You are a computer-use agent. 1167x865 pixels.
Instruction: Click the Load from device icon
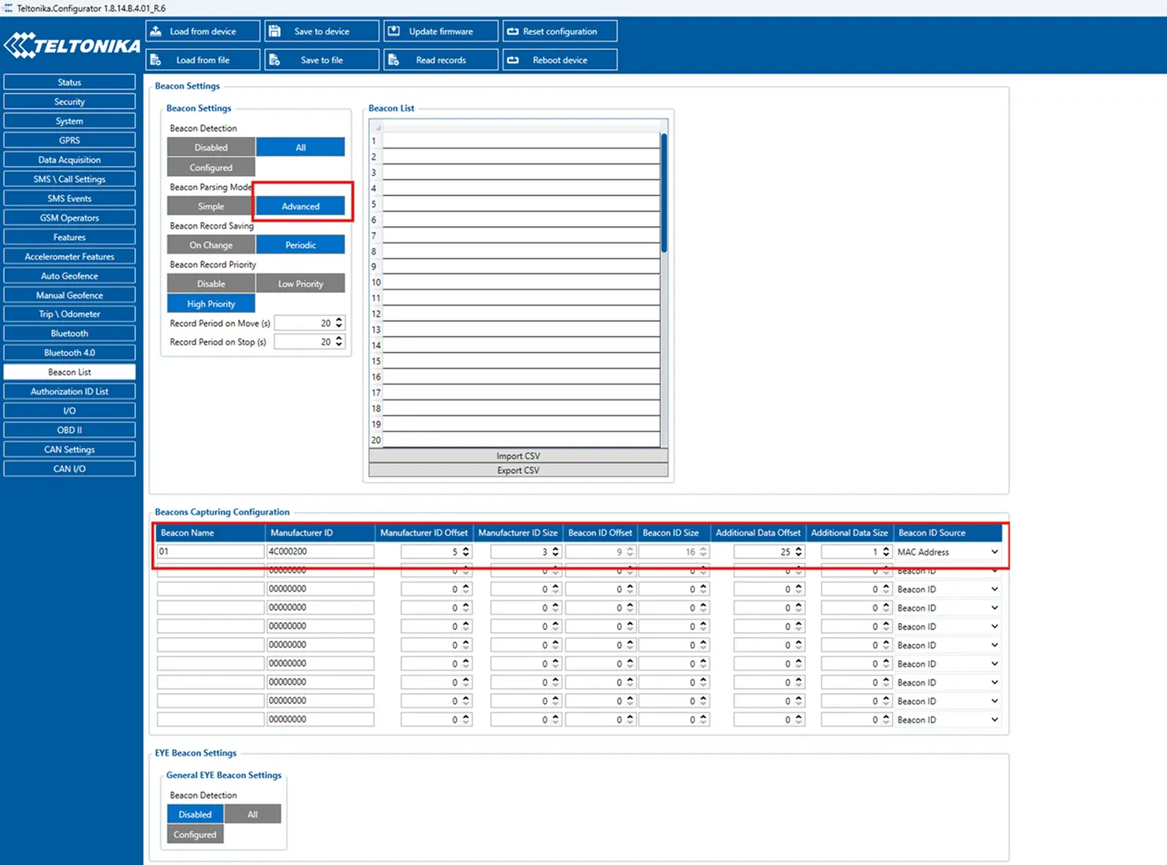click(x=156, y=31)
